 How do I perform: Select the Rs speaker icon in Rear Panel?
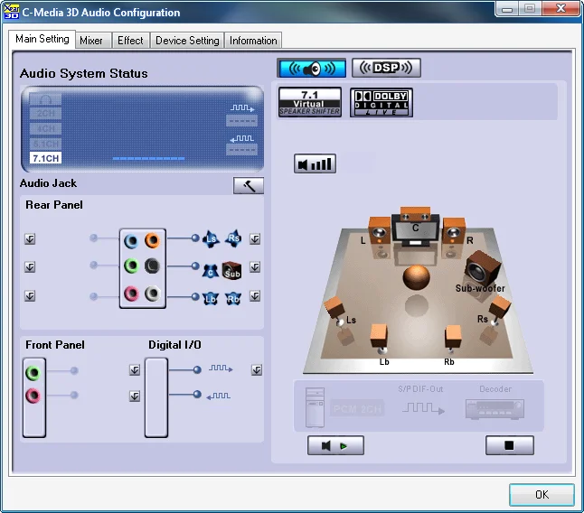click(x=233, y=238)
